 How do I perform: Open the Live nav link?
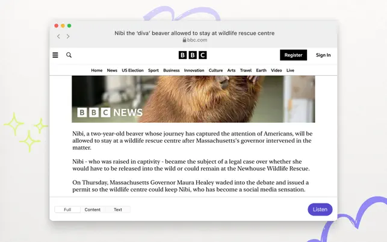point(290,70)
